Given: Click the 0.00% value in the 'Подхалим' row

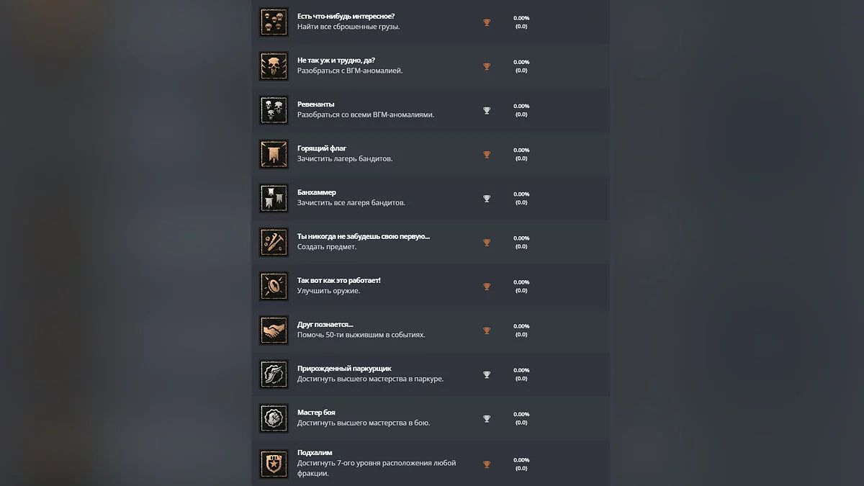Looking at the screenshot, I should [x=521, y=460].
